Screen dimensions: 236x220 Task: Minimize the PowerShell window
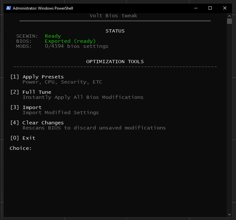[196, 8]
